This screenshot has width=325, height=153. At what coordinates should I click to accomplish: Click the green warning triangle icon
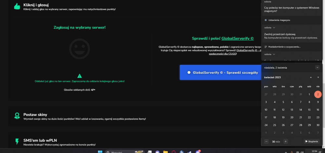80,76
